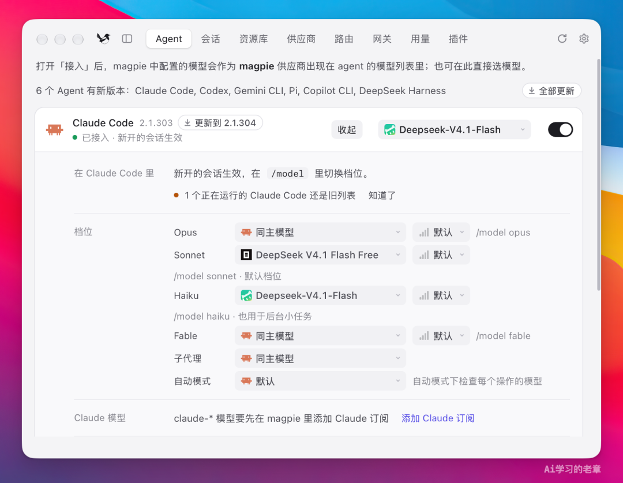The height and width of the screenshot is (483, 623).
Task: Dismiss the notice by clicking 知道了
Action: click(x=382, y=195)
